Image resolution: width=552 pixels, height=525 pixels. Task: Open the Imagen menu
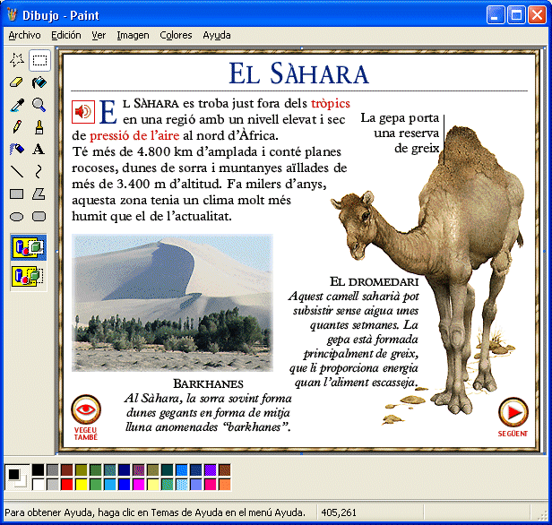pyautogui.click(x=133, y=36)
